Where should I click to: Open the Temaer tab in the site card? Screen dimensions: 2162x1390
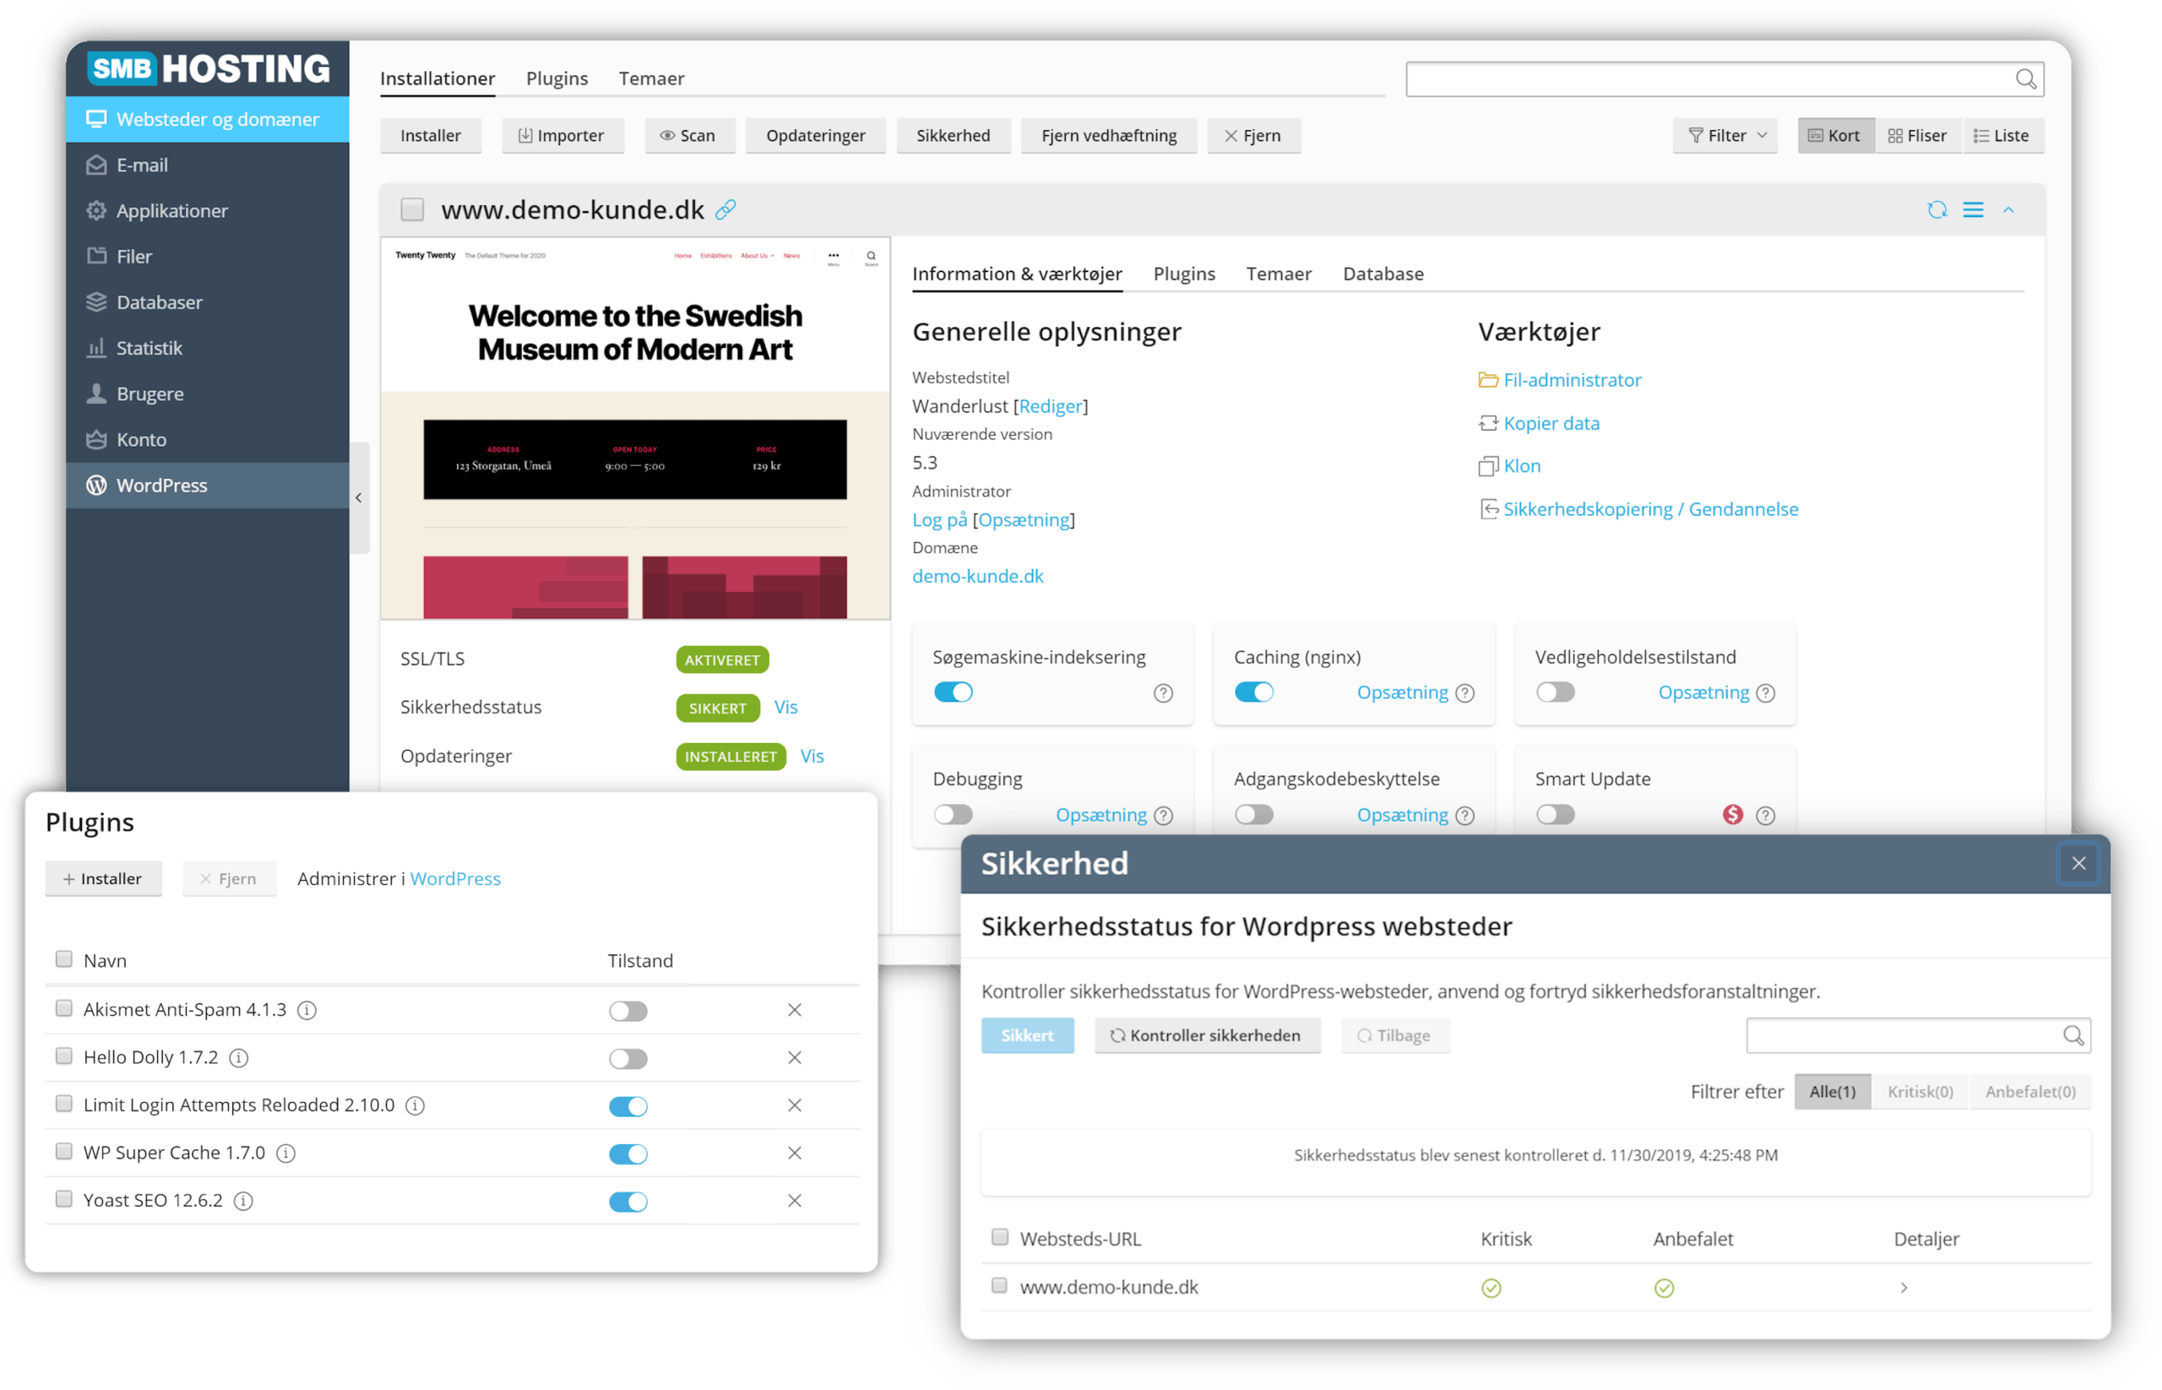1279,274
